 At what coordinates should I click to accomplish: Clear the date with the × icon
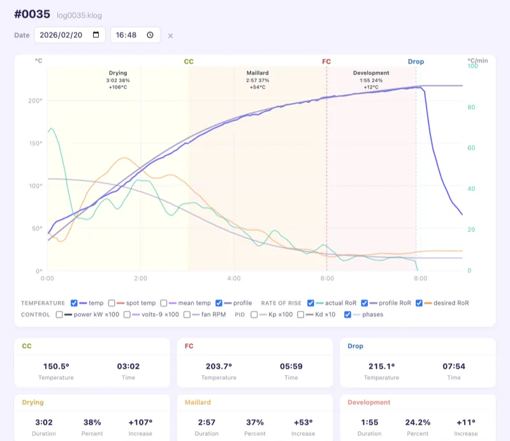(x=170, y=36)
